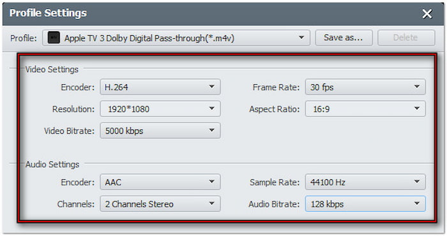
Task: Click the Apple TV device icon in Profile
Action: pos(54,38)
